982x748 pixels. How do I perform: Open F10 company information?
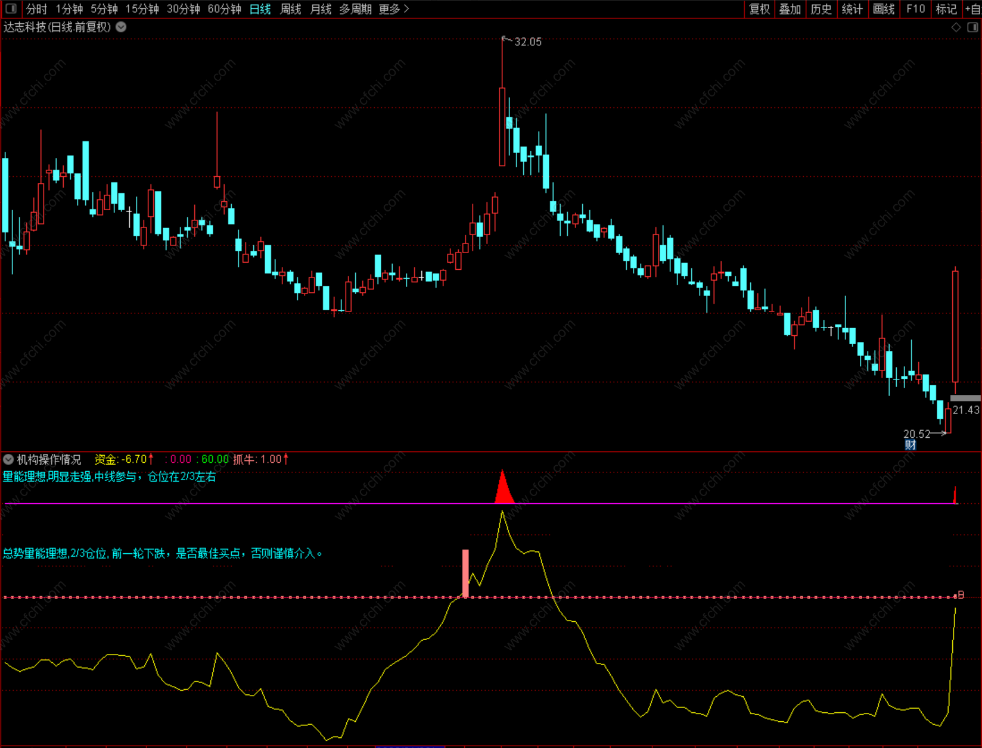point(915,9)
